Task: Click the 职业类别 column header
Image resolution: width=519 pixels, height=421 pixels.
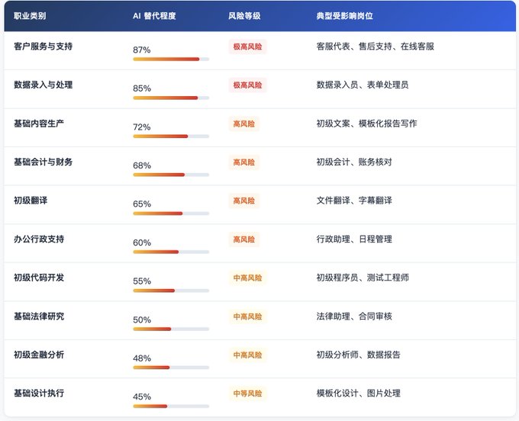Action: point(30,16)
